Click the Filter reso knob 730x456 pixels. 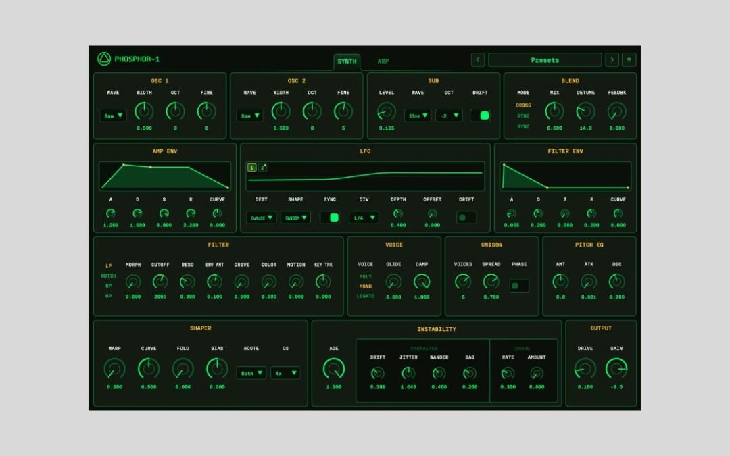(187, 282)
